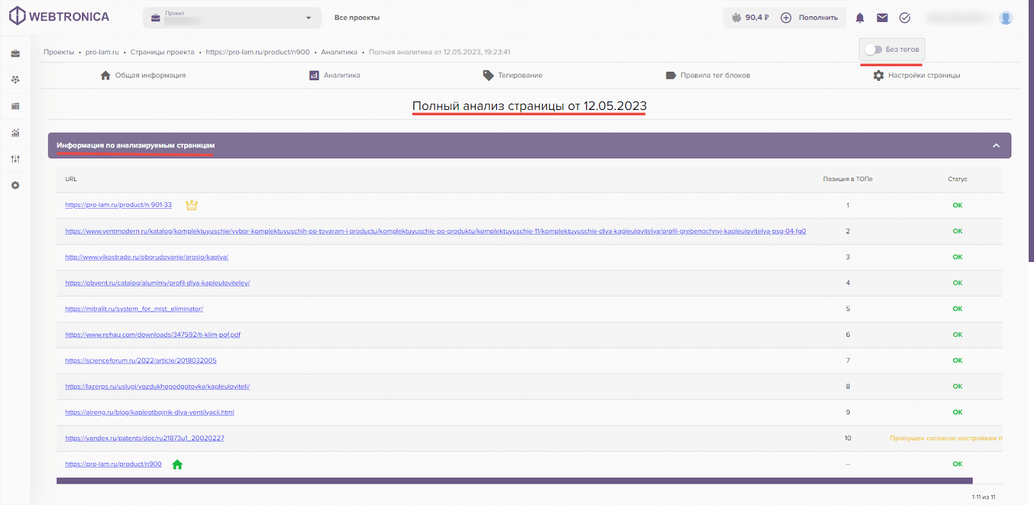
Task: Open the Правила тег блоков tab
Action: tap(708, 75)
